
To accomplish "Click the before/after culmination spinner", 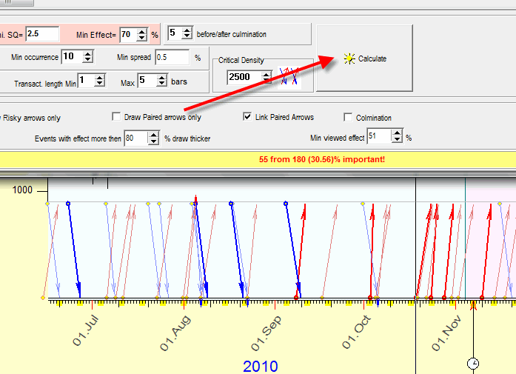I will coord(186,33).
